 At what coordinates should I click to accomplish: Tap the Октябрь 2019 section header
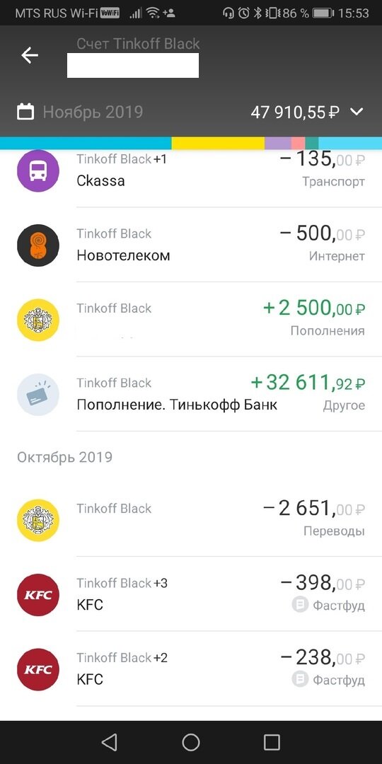click(x=64, y=457)
